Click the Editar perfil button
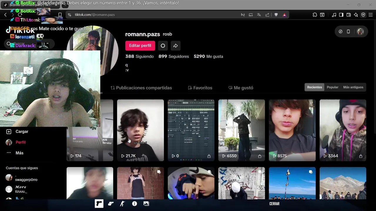Viewport: 376px width, 211px height. 140,45
